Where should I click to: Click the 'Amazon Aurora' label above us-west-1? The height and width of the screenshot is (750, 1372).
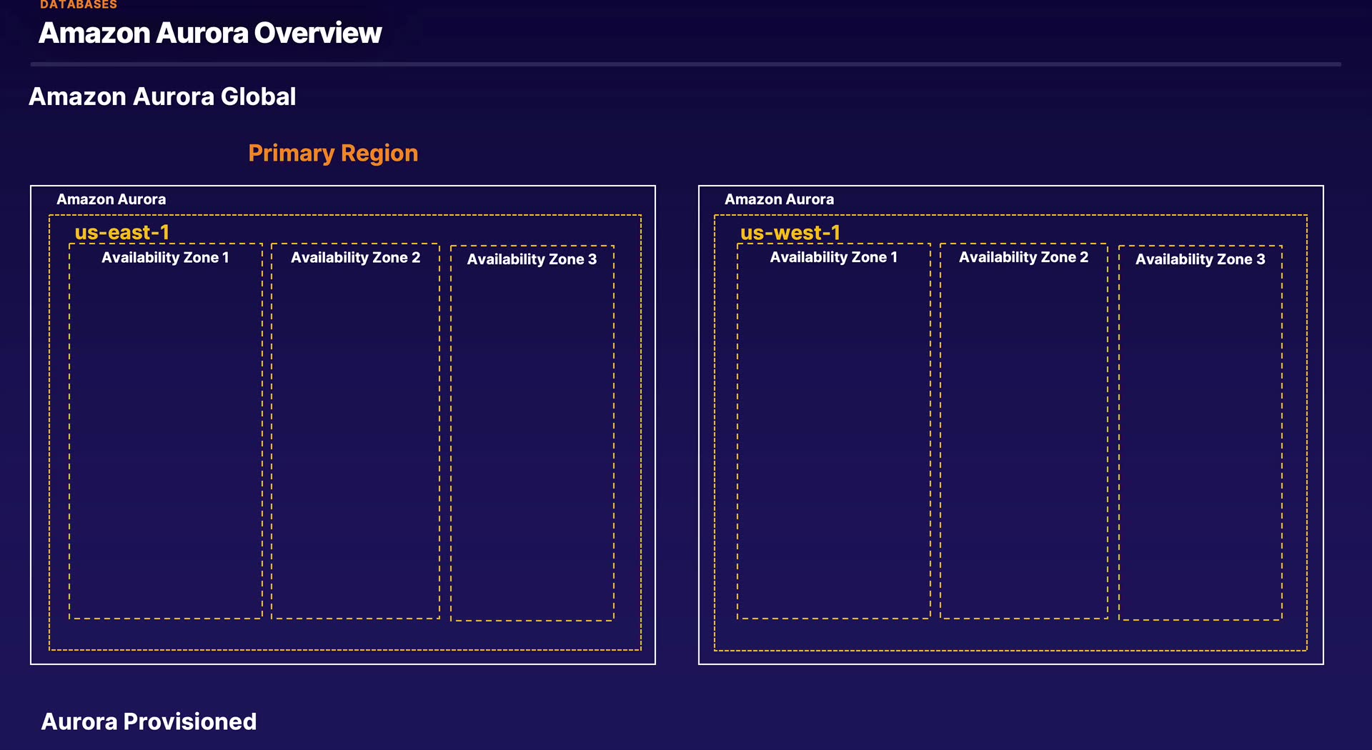pyautogui.click(x=779, y=199)
